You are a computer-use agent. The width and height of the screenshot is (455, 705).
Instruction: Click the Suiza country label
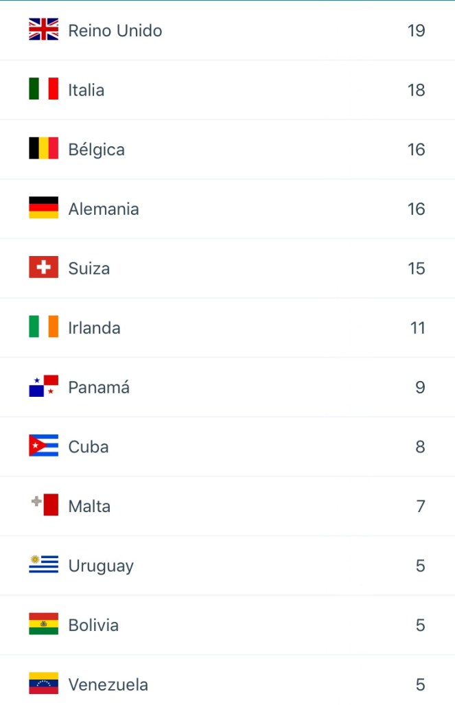89,268
